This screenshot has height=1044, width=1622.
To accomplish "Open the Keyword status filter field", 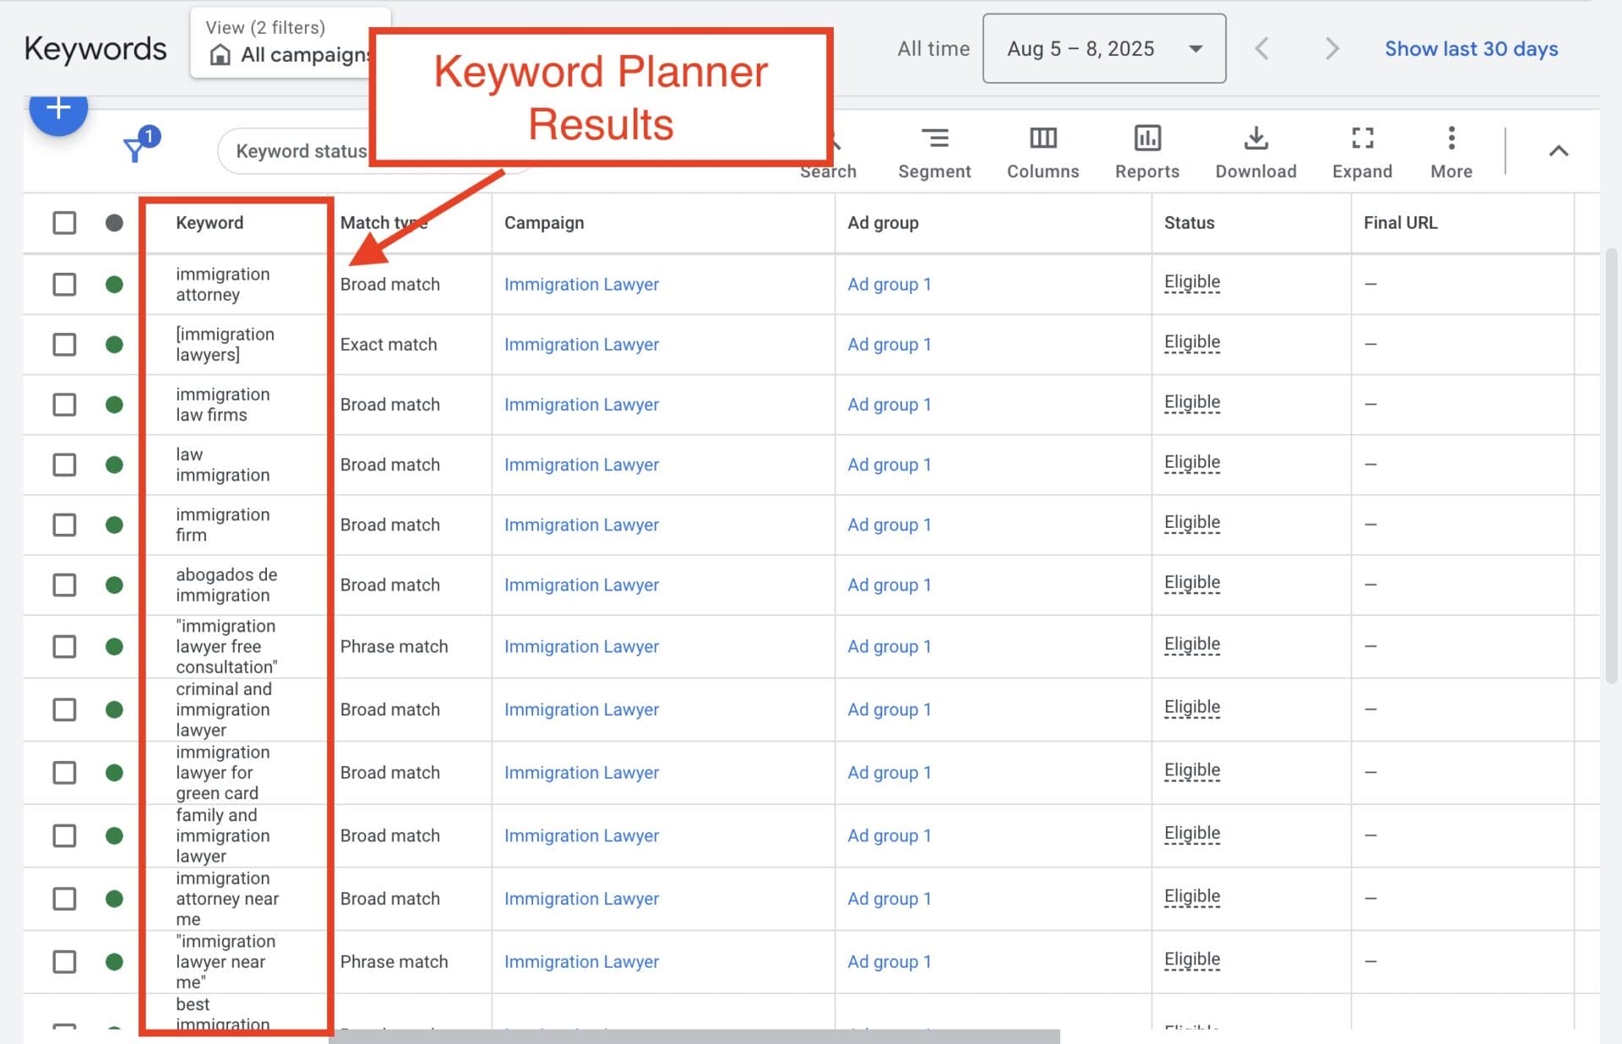I will (x=300, y=150).
